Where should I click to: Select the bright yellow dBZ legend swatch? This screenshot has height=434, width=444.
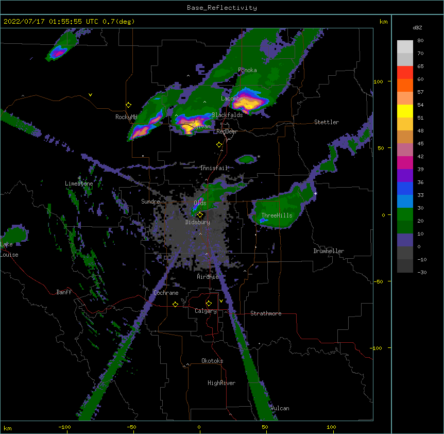pos(405,111)
